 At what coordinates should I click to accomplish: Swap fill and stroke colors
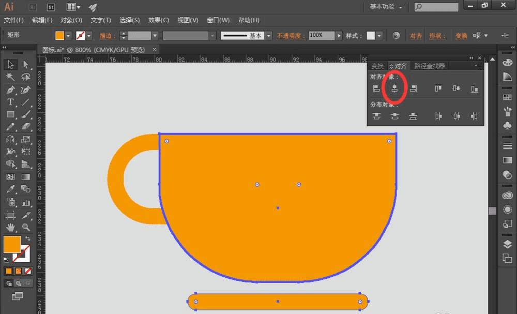(27, 238)
